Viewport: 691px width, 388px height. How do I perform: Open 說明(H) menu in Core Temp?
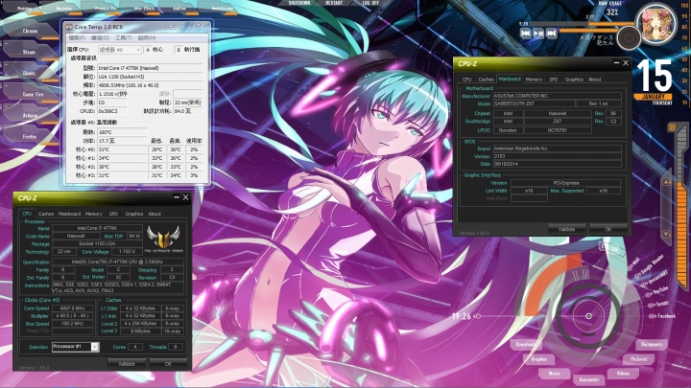147,37
